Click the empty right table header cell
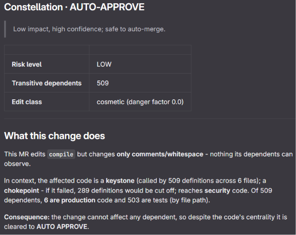This screenshot has width=296, height=235. (140, 50)
